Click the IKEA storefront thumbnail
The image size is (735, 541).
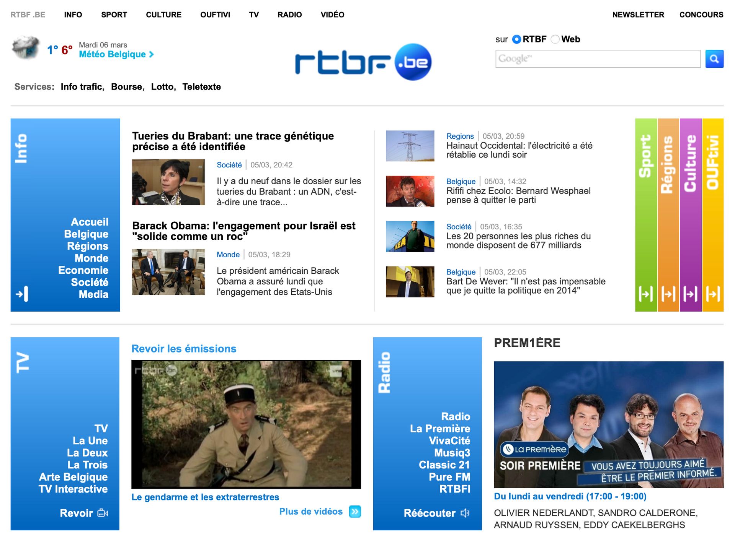410,237
